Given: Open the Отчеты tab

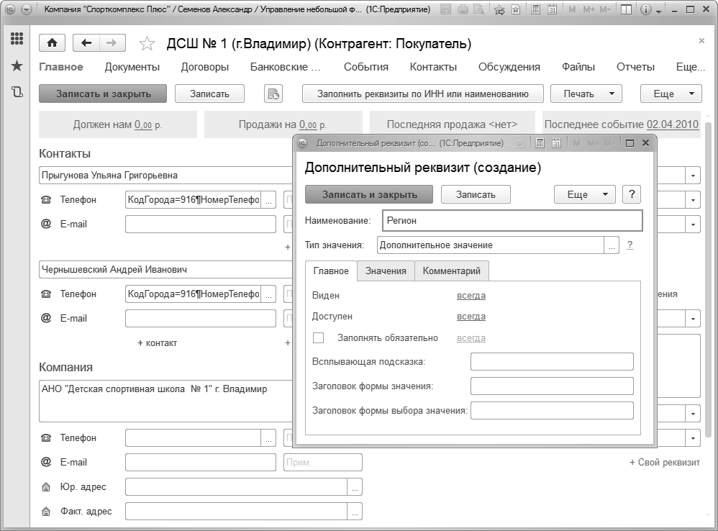Looking at the screenshot, I should (x=635, y=67).
